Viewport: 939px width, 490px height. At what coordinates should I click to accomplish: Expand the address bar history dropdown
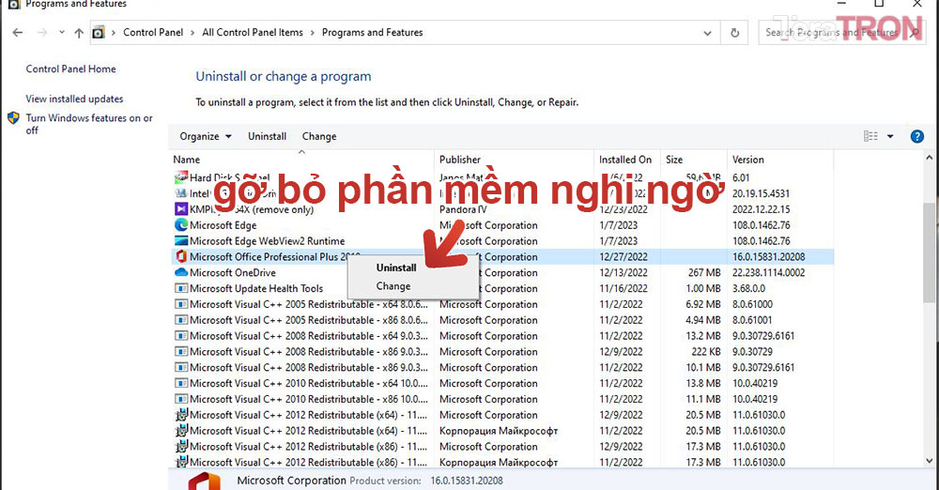pos(707,33)
